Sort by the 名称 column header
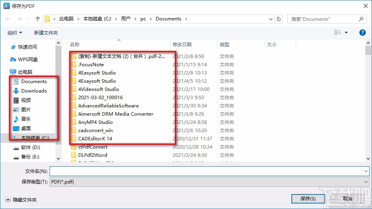This screenshot has height=209, width=372. click(75, 44)
